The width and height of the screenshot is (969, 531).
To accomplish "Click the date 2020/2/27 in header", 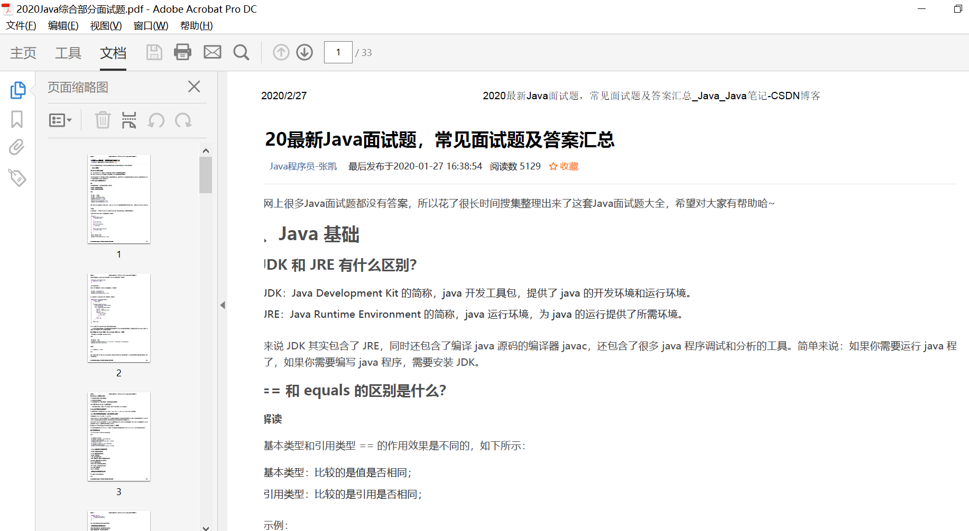I will click(284, 96).
